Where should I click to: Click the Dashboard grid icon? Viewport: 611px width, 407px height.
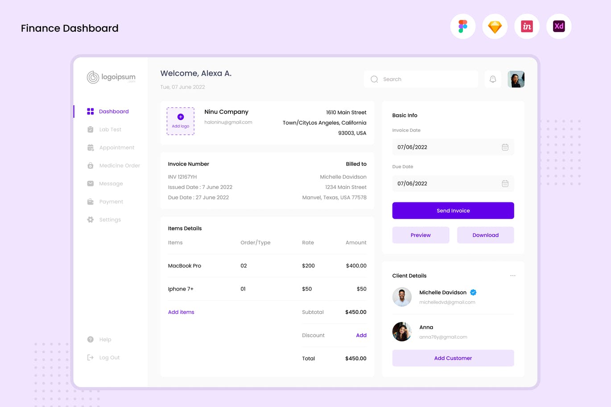pyautogui.click(x=91, y=111)
